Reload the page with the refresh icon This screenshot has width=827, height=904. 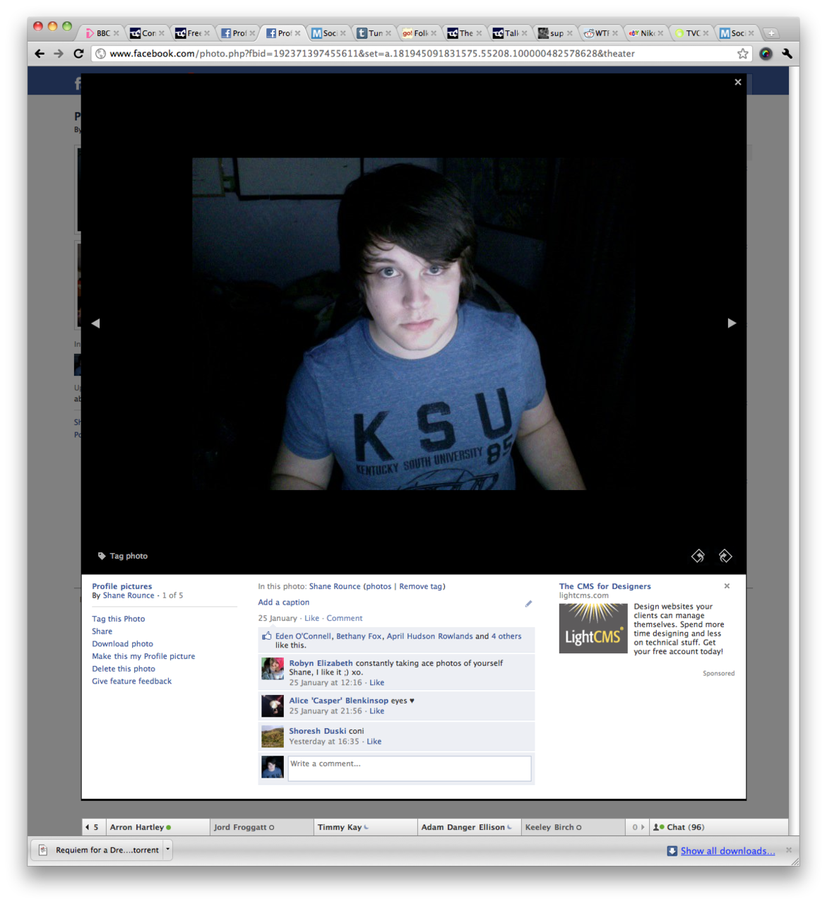(79, 54)
